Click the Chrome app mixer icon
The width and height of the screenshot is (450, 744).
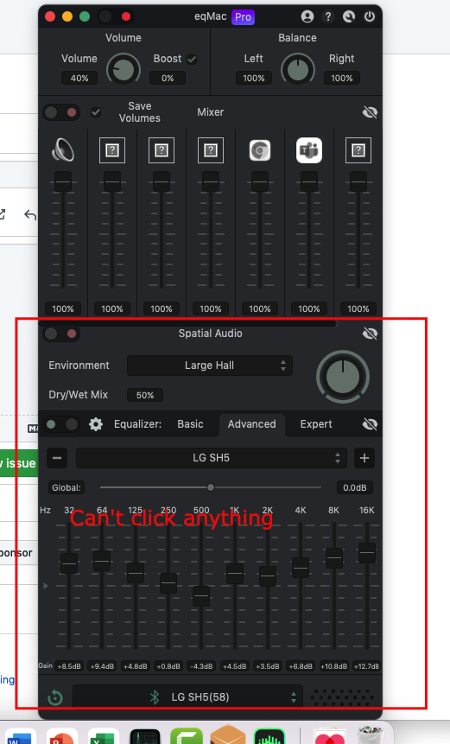pyautogui.click(x=260, y=150)
